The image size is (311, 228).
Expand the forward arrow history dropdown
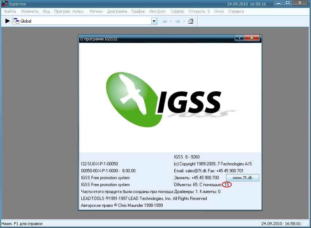tap(184, 21)
